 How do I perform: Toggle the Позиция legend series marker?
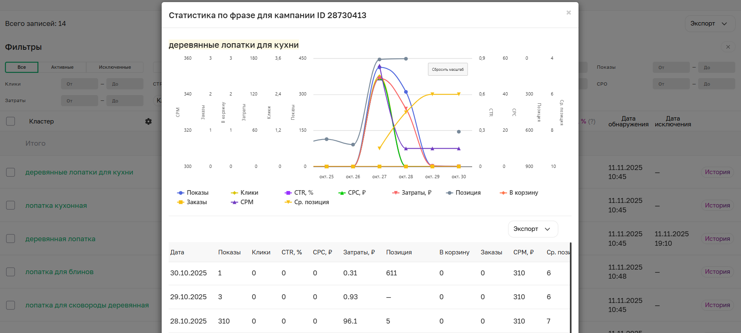(x=449, y=193)
